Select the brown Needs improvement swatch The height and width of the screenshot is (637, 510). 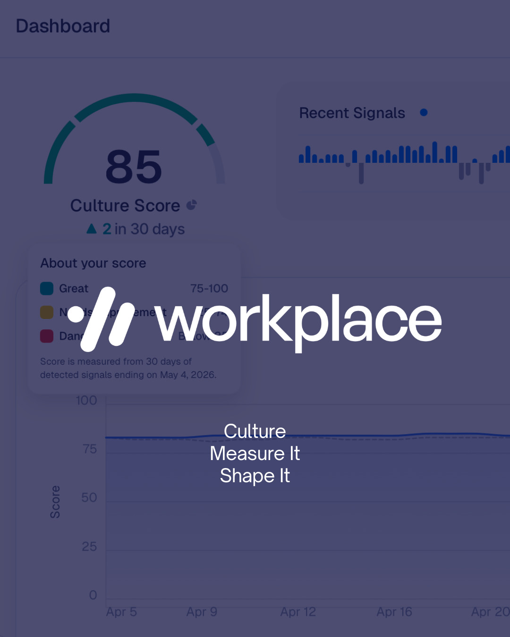pyautogui.click(x=47, y=312)
